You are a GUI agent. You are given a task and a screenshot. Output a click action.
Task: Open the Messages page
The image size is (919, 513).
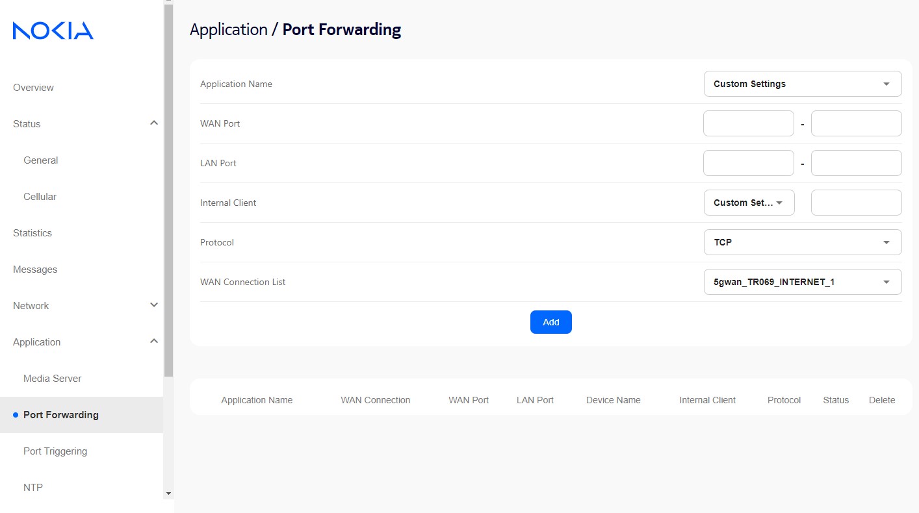click(35, 269)
